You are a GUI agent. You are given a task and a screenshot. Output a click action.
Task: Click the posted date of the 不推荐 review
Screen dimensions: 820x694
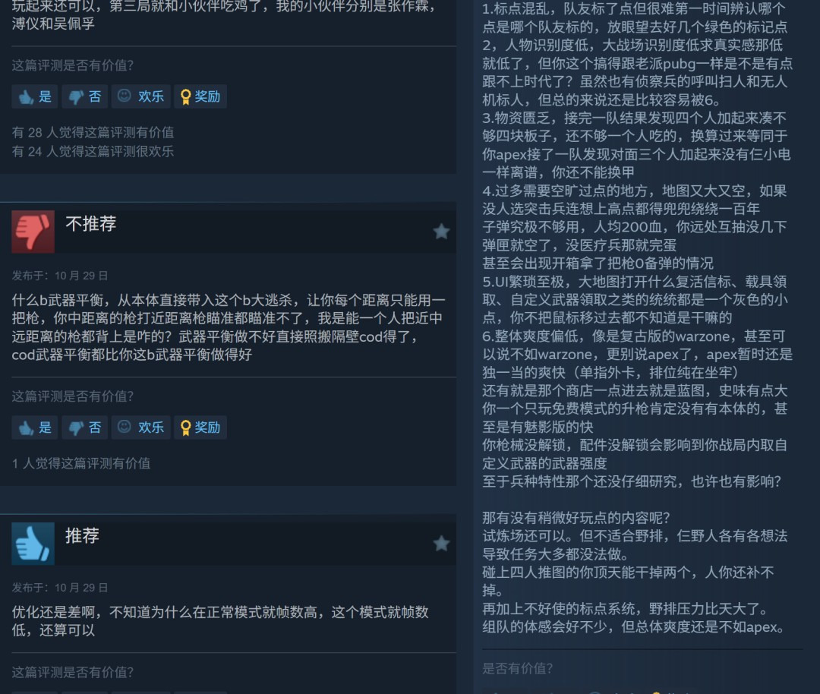pos(60,276)
